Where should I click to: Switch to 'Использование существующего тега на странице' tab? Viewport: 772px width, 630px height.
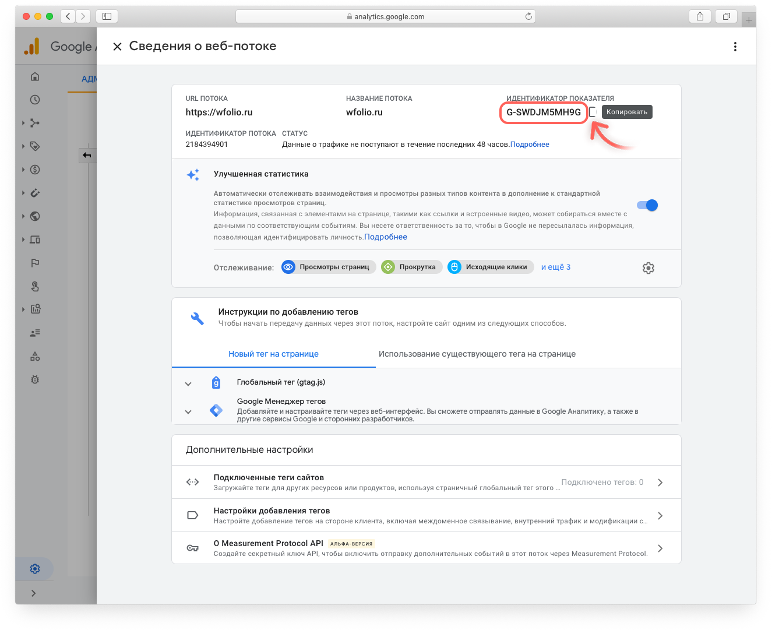477,354
